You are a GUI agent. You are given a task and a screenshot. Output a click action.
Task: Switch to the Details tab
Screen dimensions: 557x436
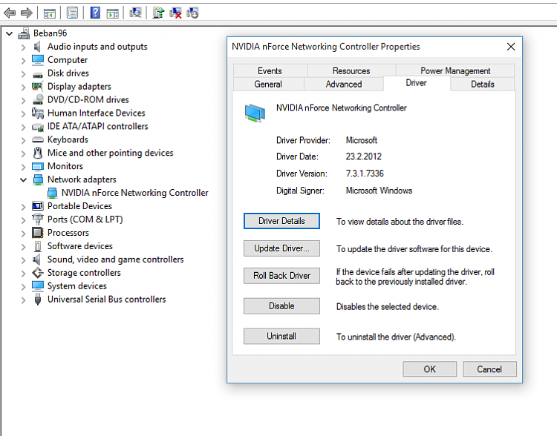point(483,84)
